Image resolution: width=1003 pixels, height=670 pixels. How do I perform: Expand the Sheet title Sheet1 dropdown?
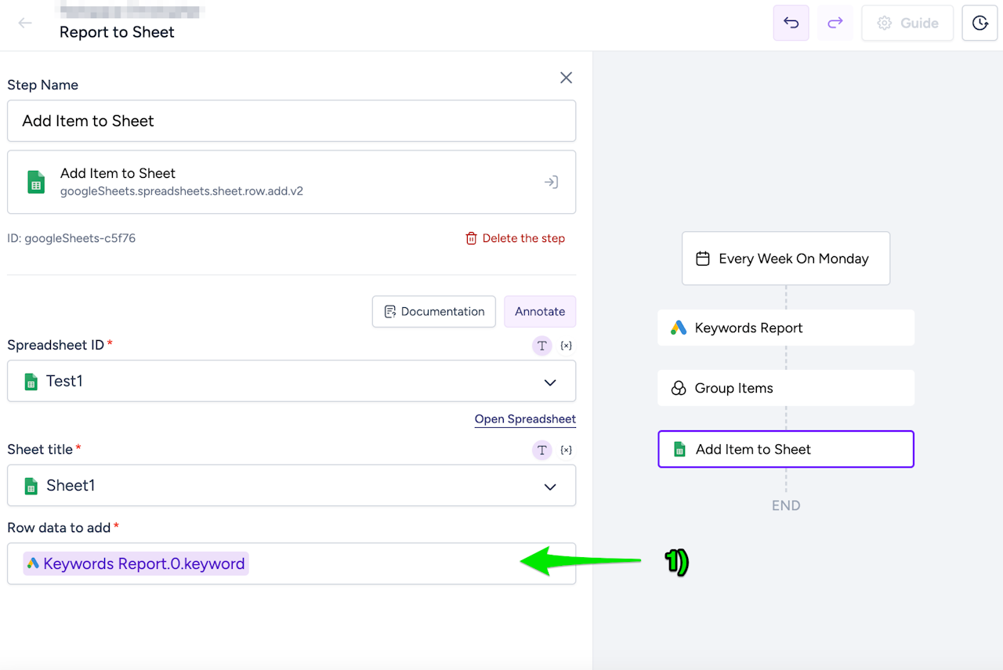(x=550, y=486)
